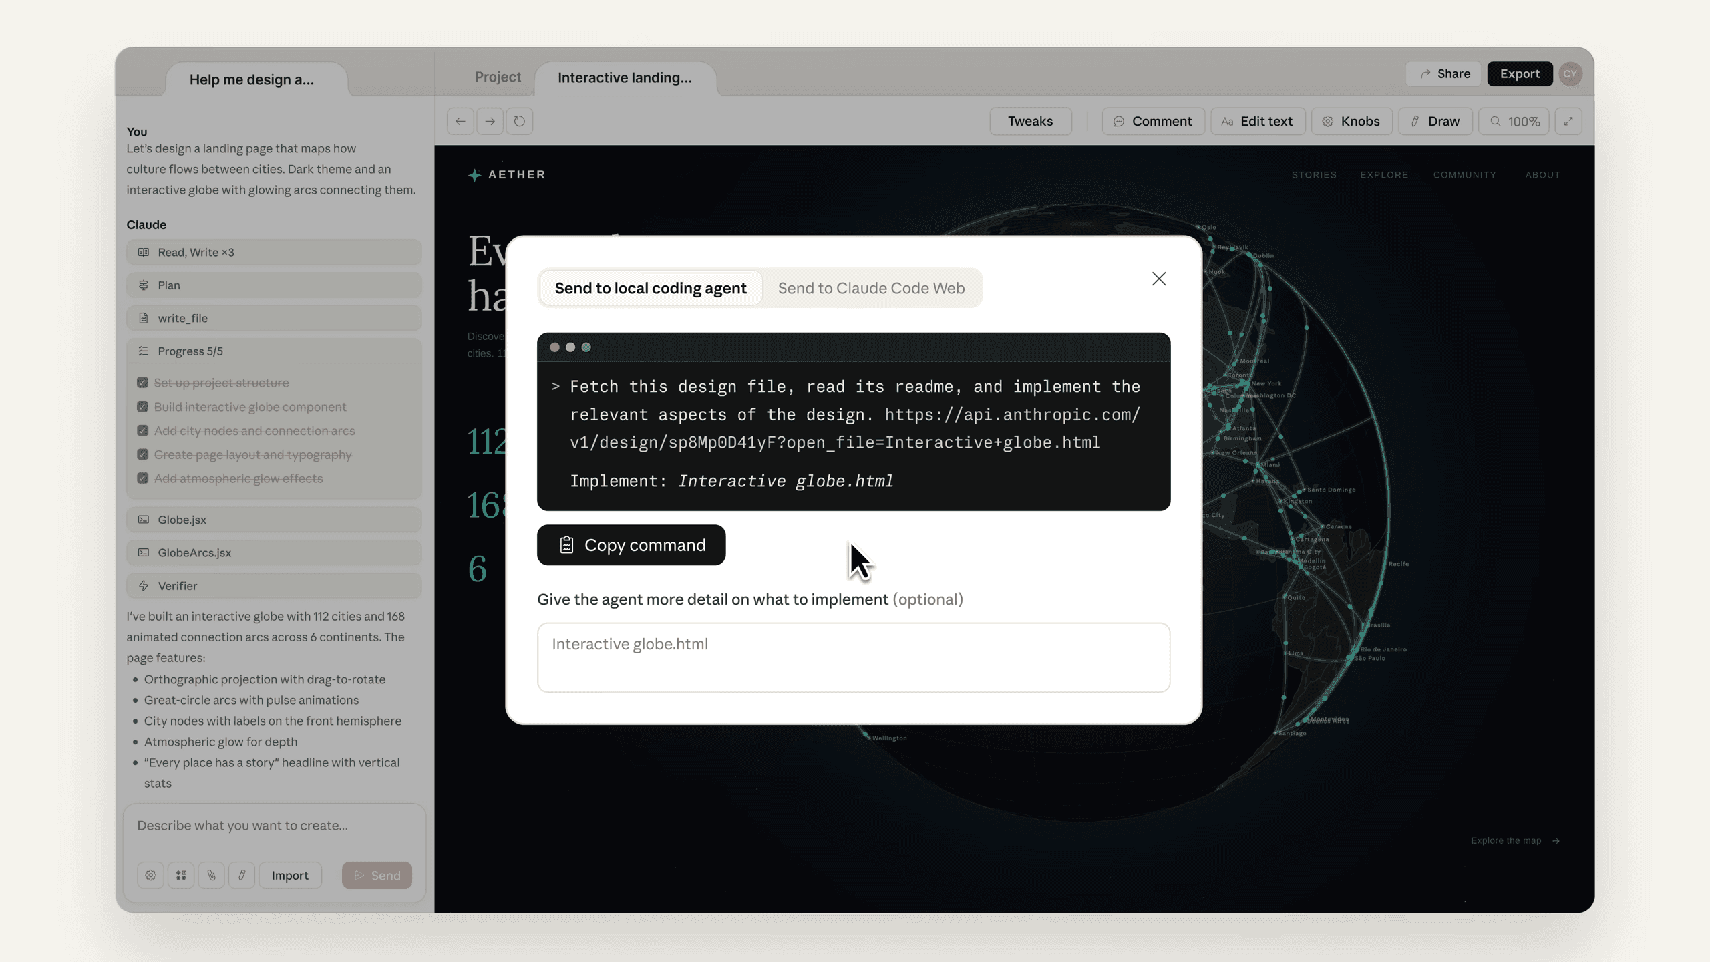This screenshot has height=962, width=1710.
Task: Select the Project tab
Action: (x=498, y=77)
